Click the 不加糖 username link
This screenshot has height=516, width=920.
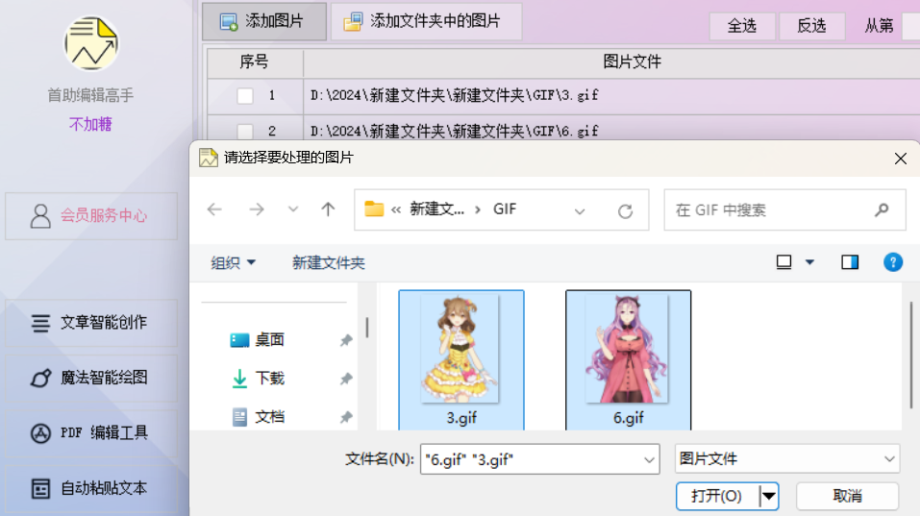[x=90, y=124]
